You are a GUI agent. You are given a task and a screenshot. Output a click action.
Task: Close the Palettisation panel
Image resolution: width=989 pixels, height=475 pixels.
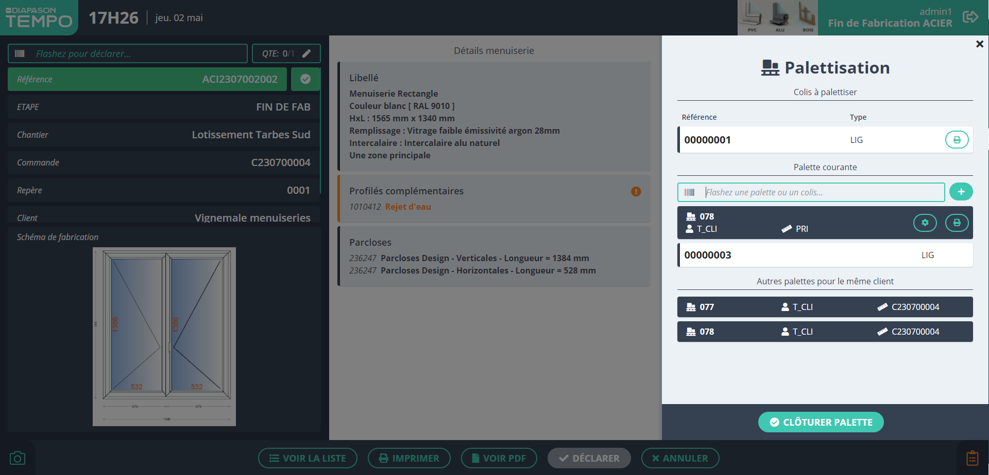pos(980,44)
